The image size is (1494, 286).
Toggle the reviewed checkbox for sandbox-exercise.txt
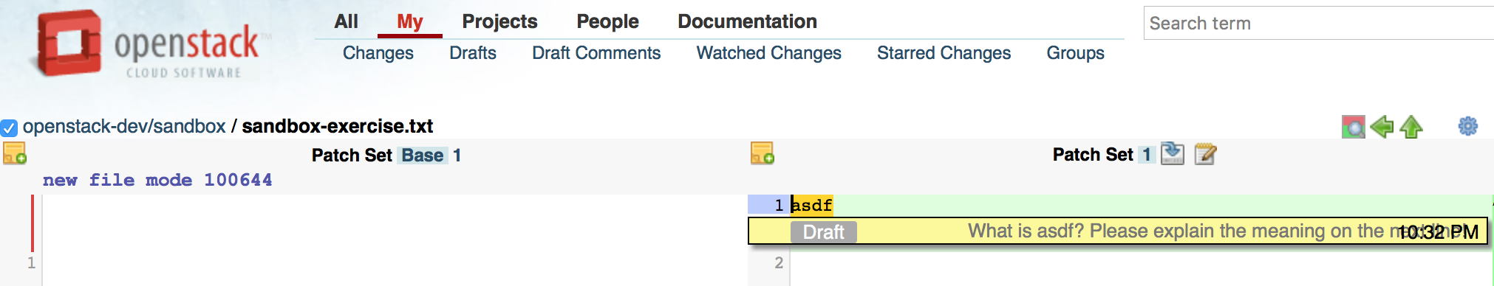click(x=9, y=128)
